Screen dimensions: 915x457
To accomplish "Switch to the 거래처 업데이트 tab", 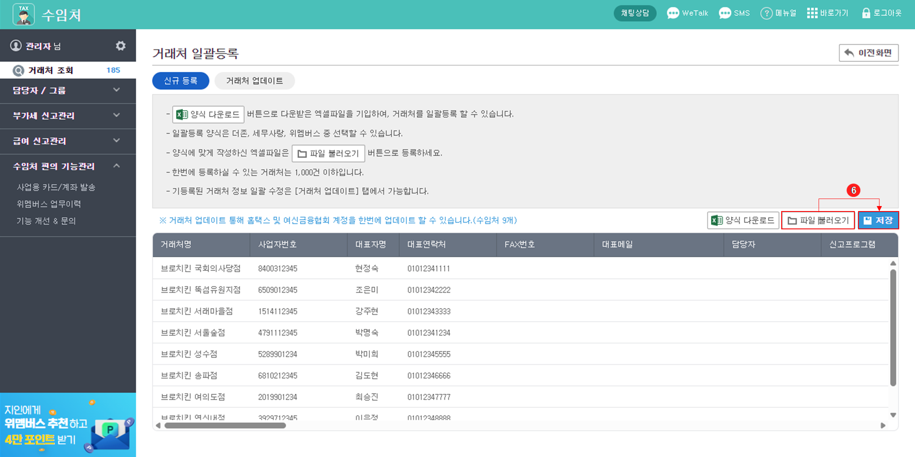I will click(x=254, y=81).
